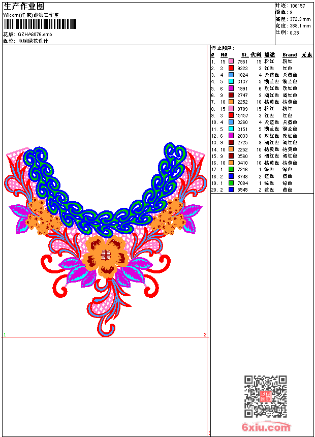Click the Wilcom studio name line
Screen dimensions: 315x437
click(30, 15)
